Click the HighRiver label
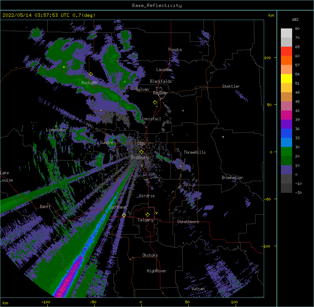Viewport: 314px width, 307px height. pyautogui.click(x=157, y=271)
